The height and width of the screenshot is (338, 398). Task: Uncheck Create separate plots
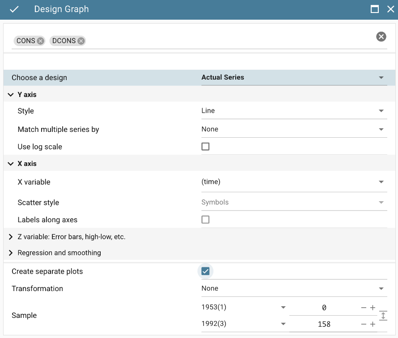(205, 271)
